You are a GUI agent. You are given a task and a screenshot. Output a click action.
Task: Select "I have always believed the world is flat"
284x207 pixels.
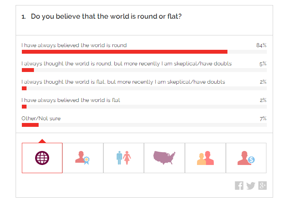click(x=71, y=100)
